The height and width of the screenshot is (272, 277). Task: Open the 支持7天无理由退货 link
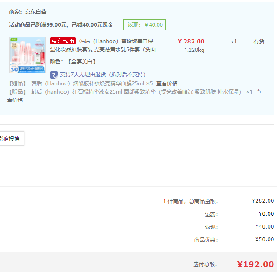[x=103, y=75]
